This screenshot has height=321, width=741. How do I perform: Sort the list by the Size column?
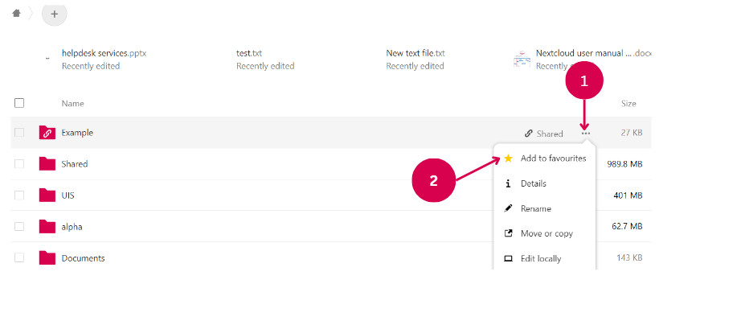(628, 104)
